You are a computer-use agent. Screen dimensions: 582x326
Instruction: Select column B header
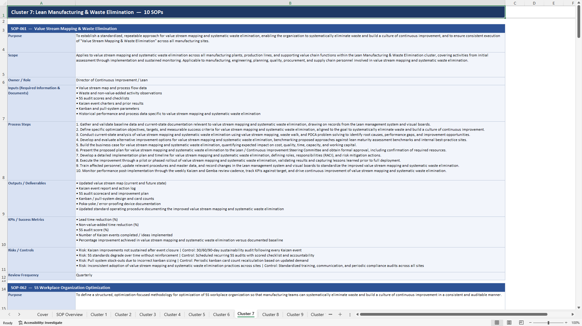290,3
